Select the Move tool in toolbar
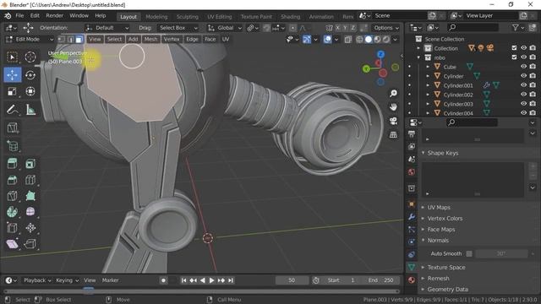This screenshot has width=541, height=304. coord(13,75)
